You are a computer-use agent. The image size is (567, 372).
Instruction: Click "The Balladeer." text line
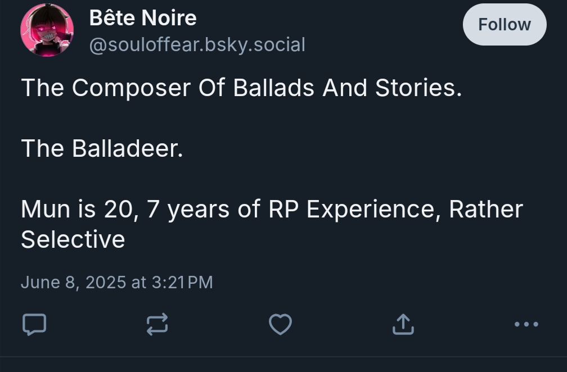pyautogui.click(x=102, y=148)
